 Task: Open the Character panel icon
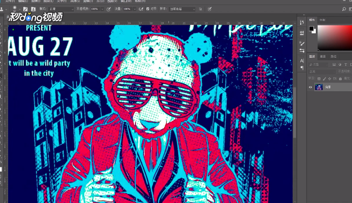coord(302,61)
